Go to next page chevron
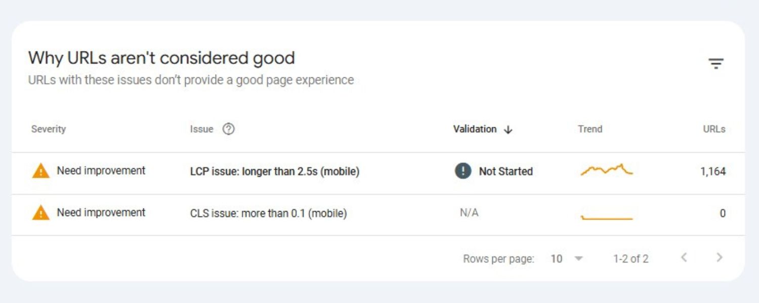The image size is (759, 303). tap(719, 258)
